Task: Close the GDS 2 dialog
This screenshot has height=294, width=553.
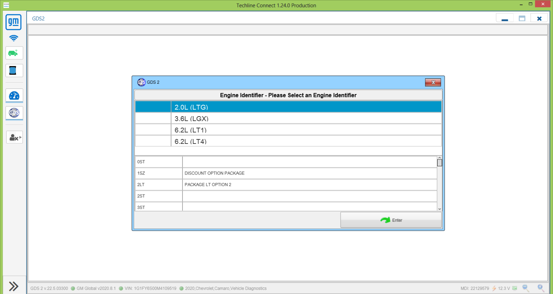Action: click(x=433, y=82)
